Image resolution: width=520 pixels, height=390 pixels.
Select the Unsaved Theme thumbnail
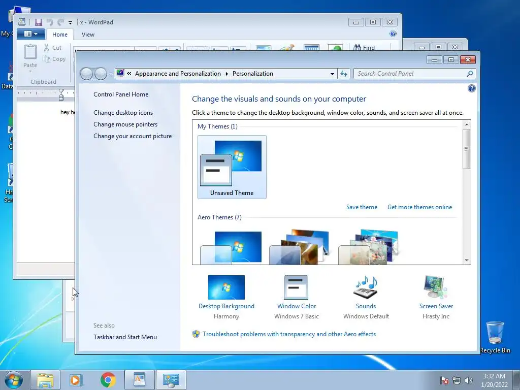click(x=232, y=167)
